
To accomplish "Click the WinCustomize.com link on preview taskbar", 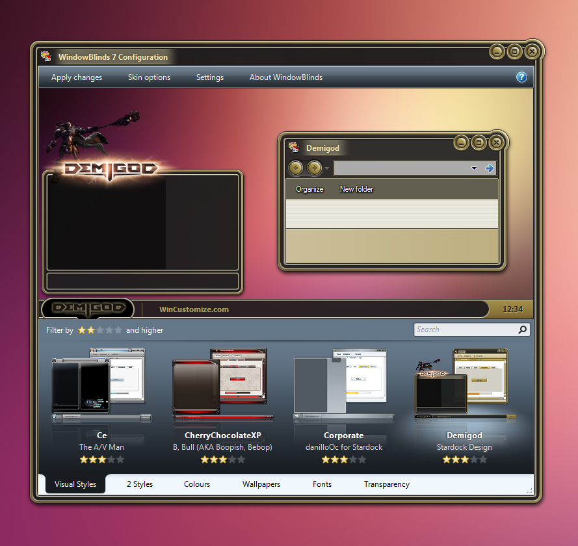I will [194, 309].
